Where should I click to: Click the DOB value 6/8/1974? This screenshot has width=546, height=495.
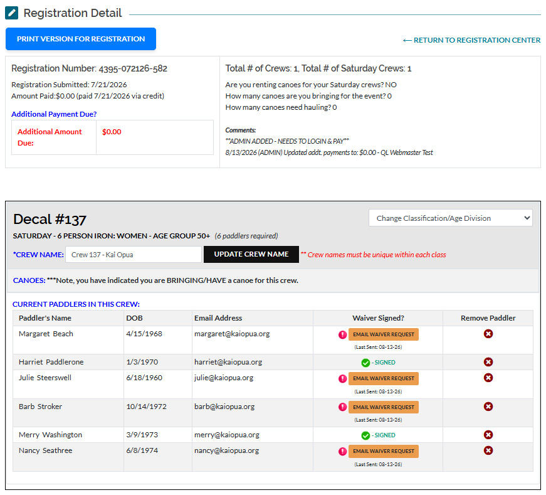pyautogui.click(x=142, y=450)
